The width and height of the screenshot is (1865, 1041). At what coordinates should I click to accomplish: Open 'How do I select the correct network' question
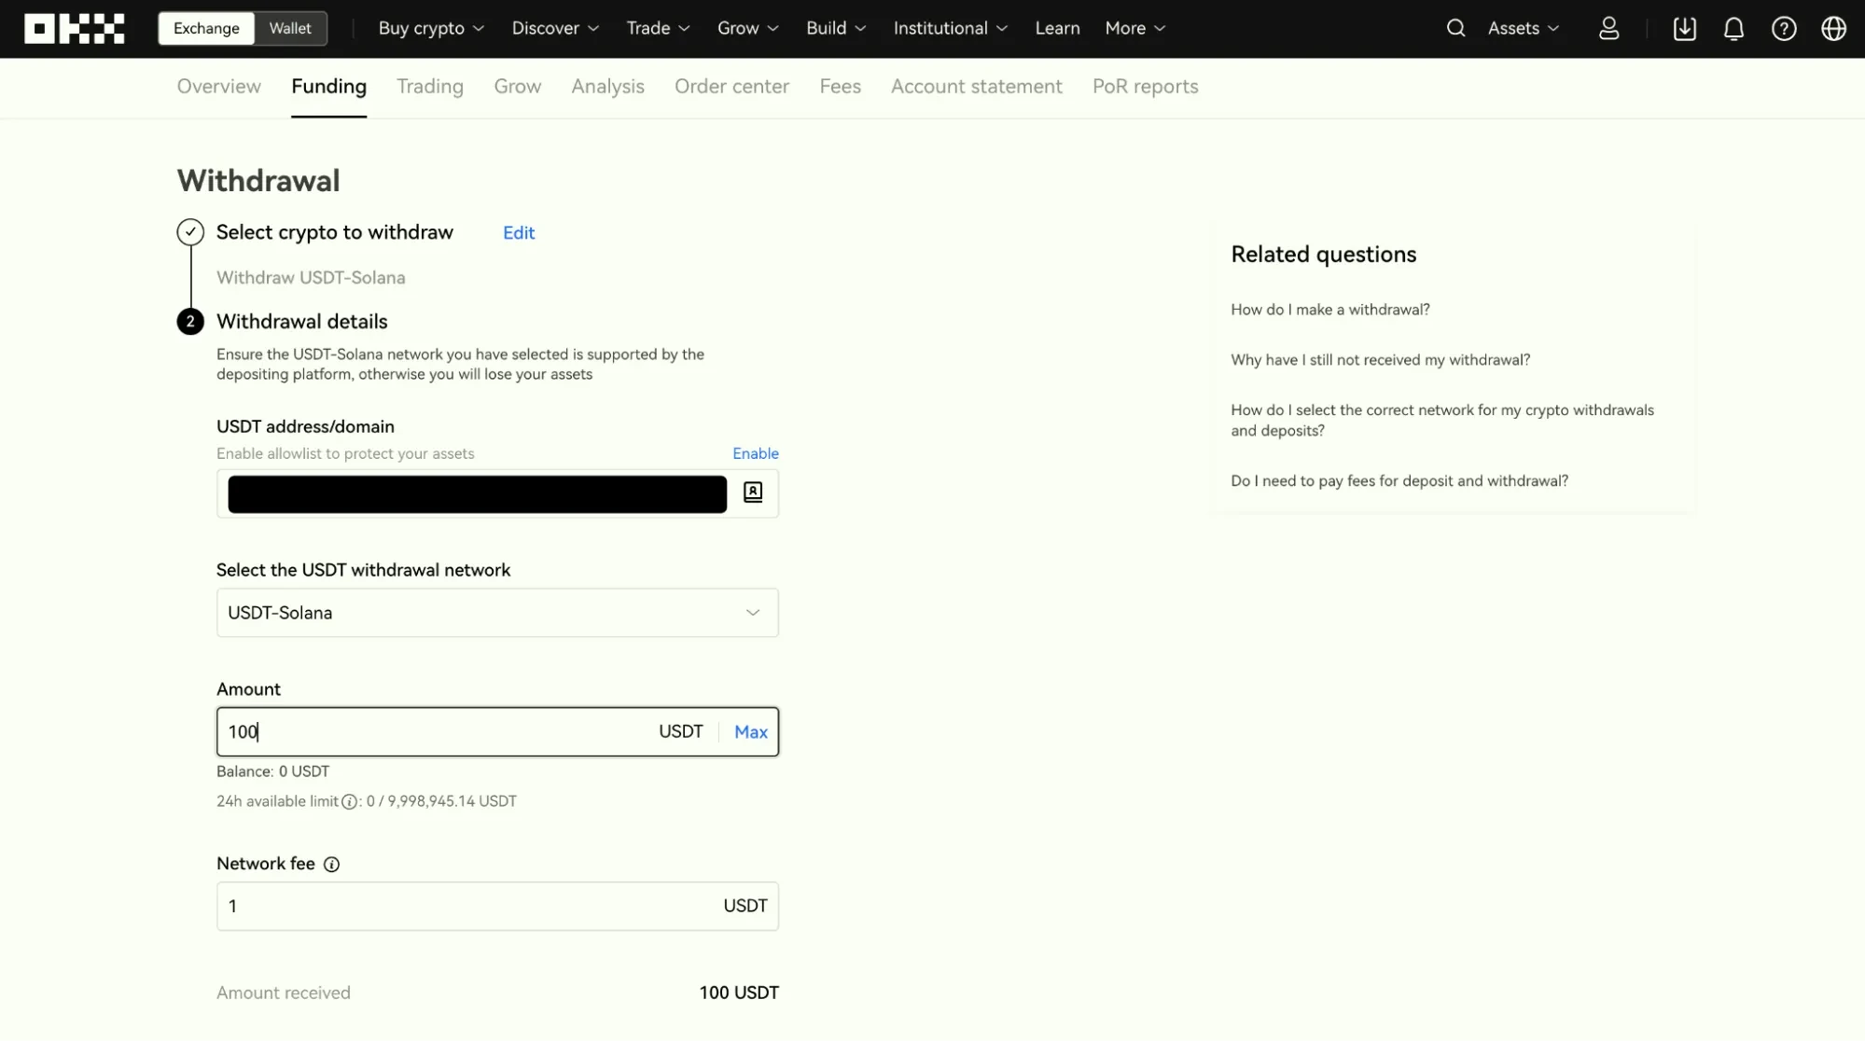click(1442, 421)
